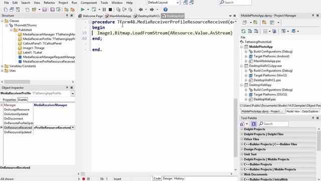Click the IDE Search box in title area
This screenshot has width=321, height=181.
tap(235, 3)
